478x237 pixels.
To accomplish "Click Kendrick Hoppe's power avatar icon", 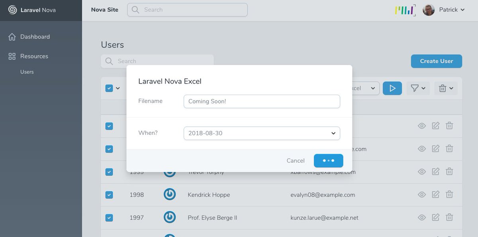I will click(170, 194).
